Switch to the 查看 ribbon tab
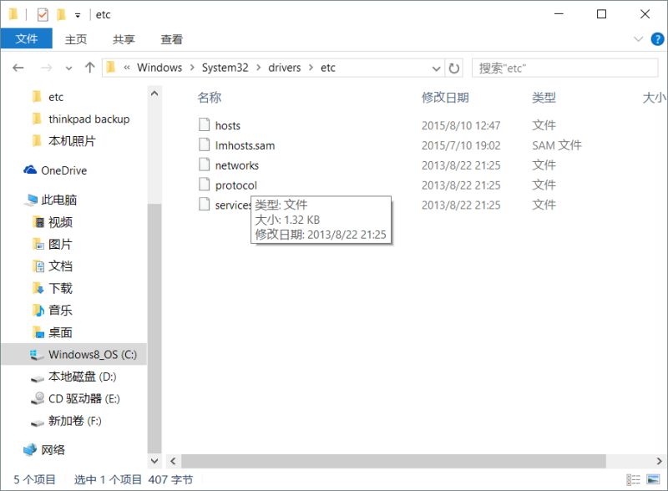The image size is (668, 491). coord(170,38)
